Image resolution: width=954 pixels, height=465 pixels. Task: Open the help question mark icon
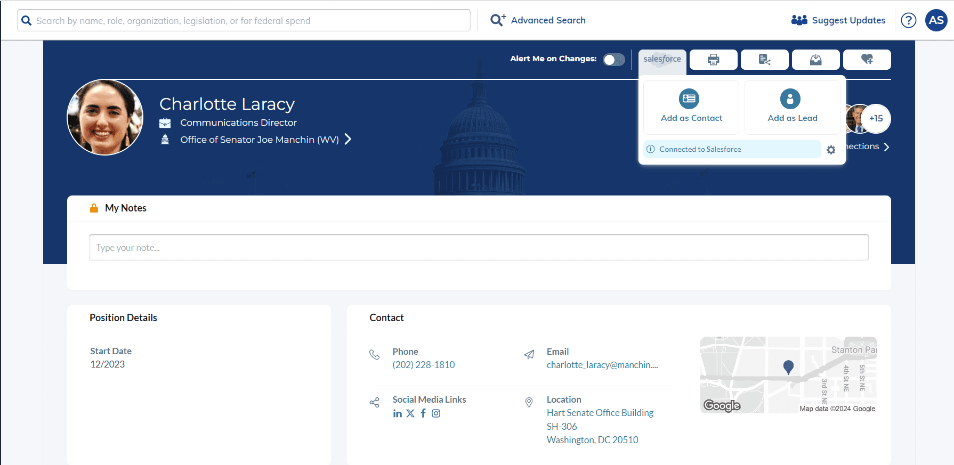coord(908,21)
